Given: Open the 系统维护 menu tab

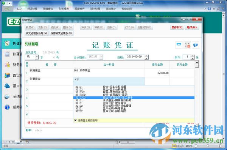Looking at the screenshot, I should click(111, 9).
